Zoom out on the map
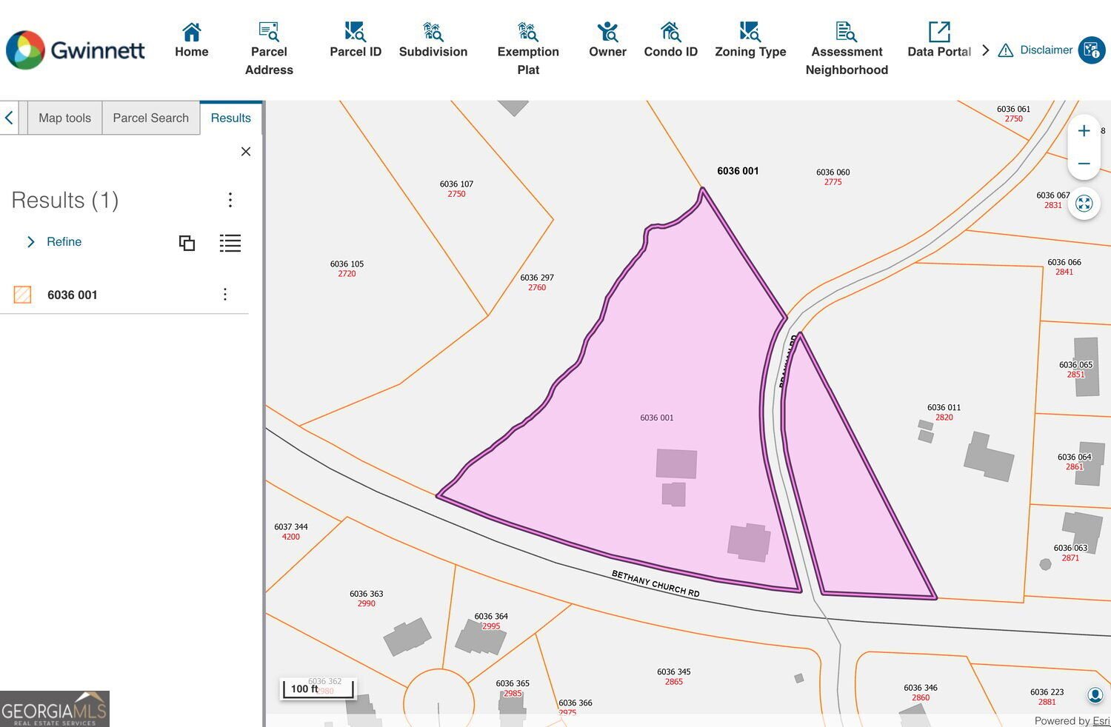 [x=1084, y=164]
